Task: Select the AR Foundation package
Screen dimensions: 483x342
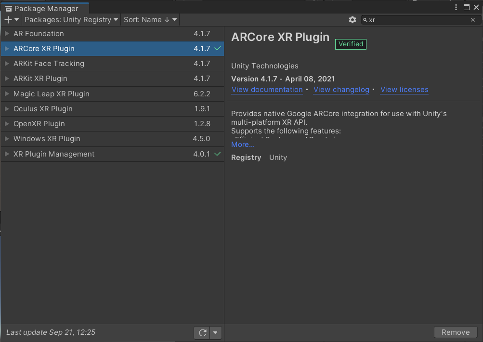Action: click(112, 34)
